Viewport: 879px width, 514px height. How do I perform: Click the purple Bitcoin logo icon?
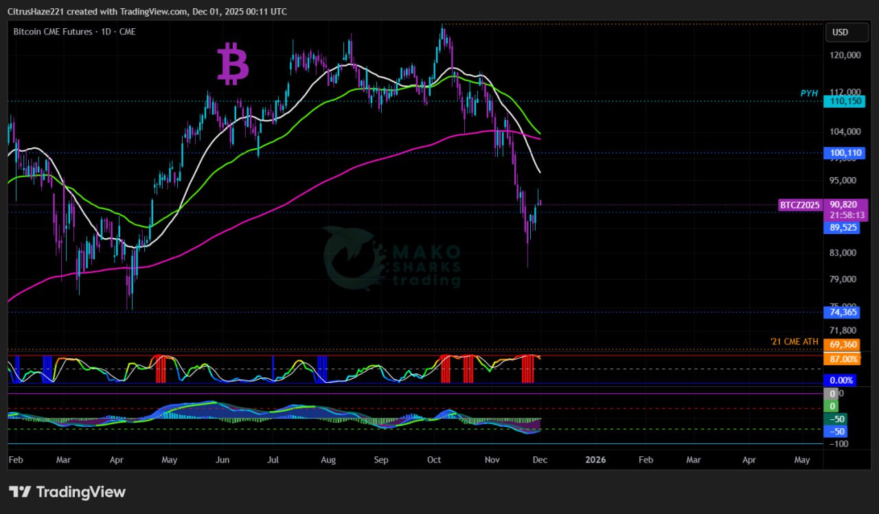tap(233, 64)
